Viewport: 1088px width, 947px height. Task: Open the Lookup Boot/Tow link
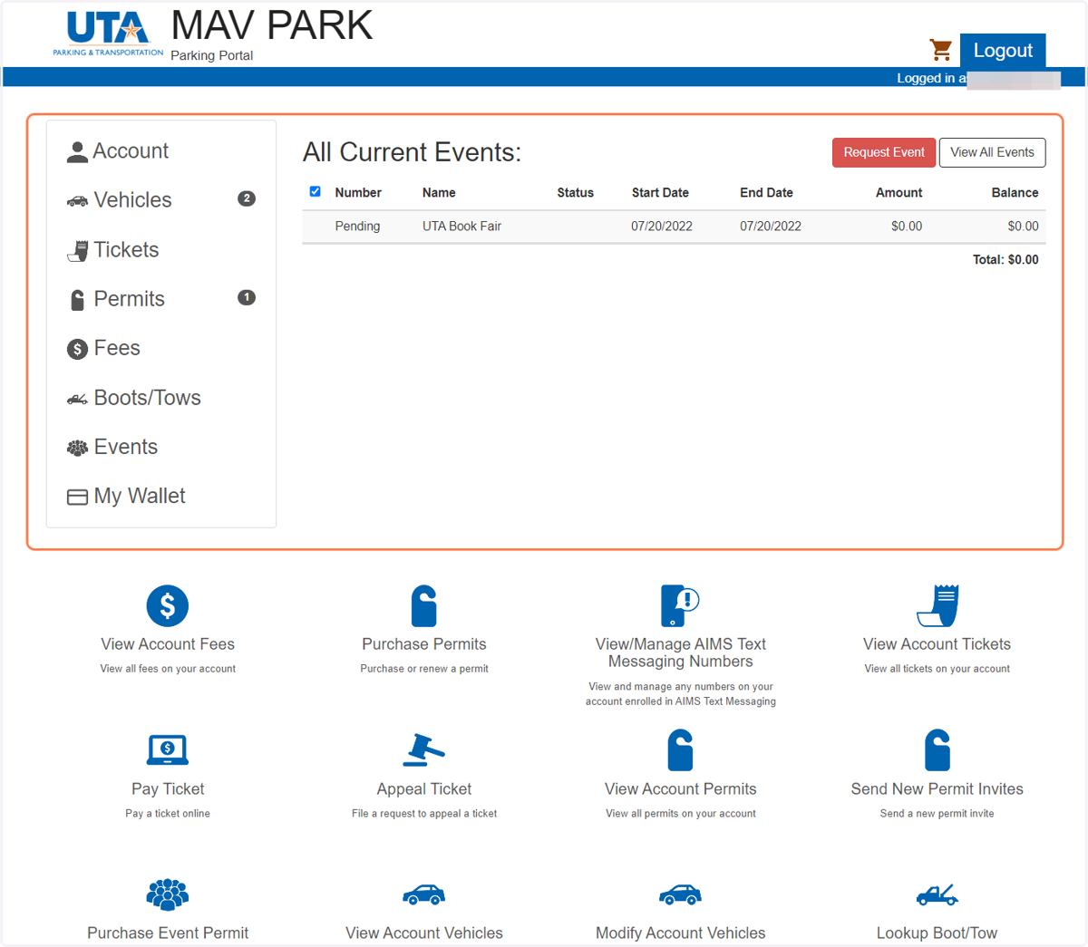(x=937, y=933)
